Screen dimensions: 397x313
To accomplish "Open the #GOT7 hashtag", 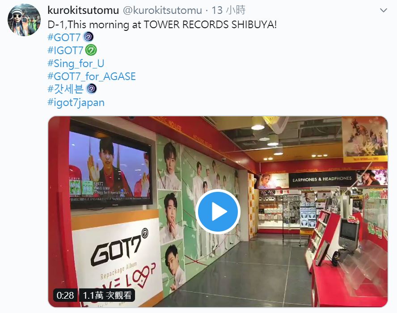I will point(64,38).
